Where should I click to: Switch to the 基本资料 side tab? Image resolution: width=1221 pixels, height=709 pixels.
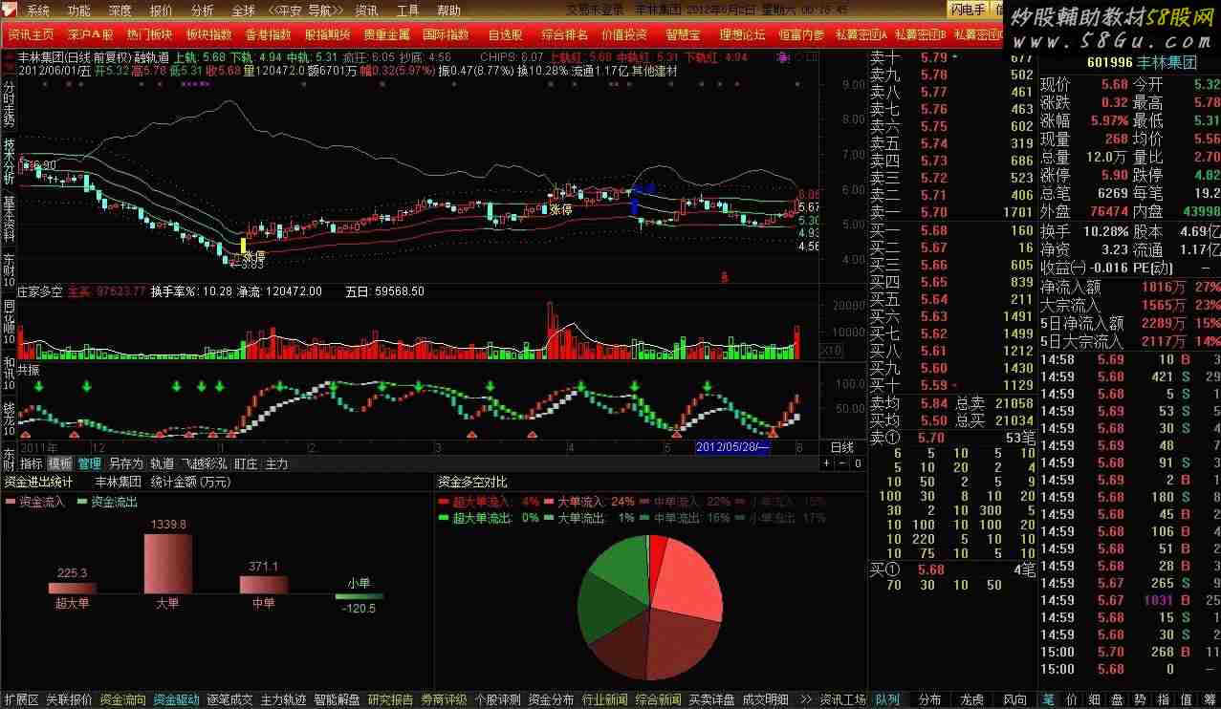click(9, 221)
